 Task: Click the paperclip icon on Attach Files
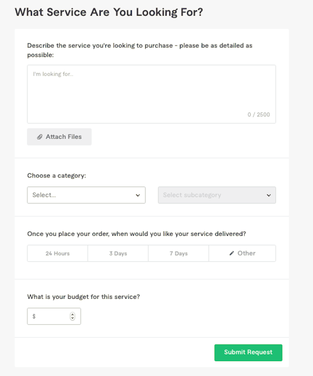click(x=40, y=137)
